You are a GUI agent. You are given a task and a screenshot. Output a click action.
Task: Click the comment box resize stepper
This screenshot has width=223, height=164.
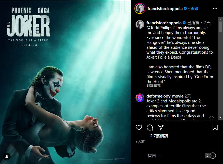coord(207,156)
